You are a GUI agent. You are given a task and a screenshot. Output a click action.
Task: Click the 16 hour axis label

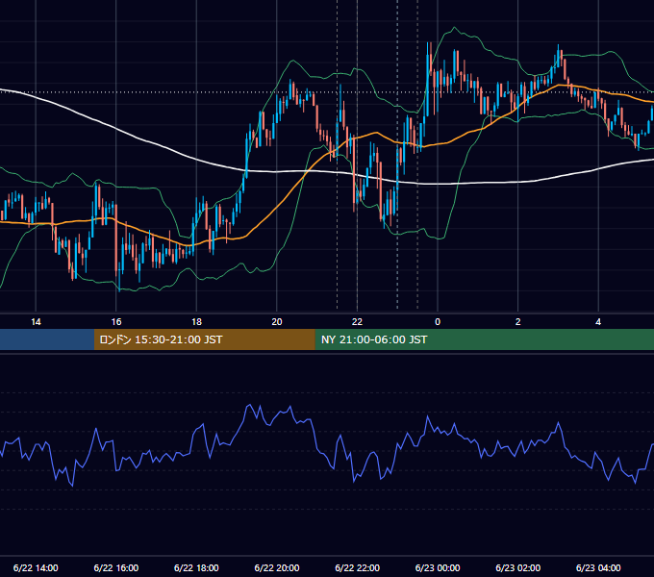(x=116, y=322)
